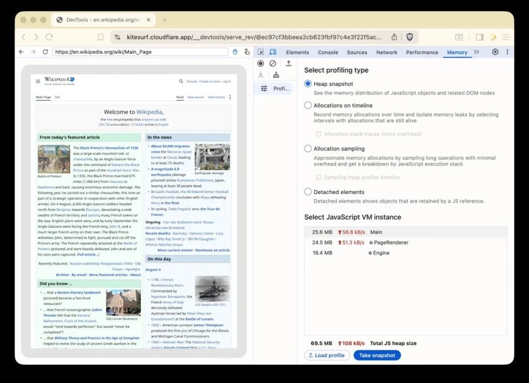Select the Profiles sidebar item
529x383 pixels.
(x=274, y=88)
